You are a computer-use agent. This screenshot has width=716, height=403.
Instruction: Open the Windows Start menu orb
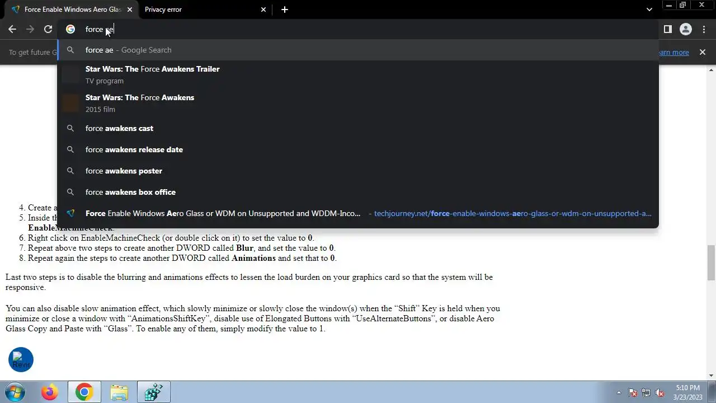pyautogui.click(x=15, y=392)
